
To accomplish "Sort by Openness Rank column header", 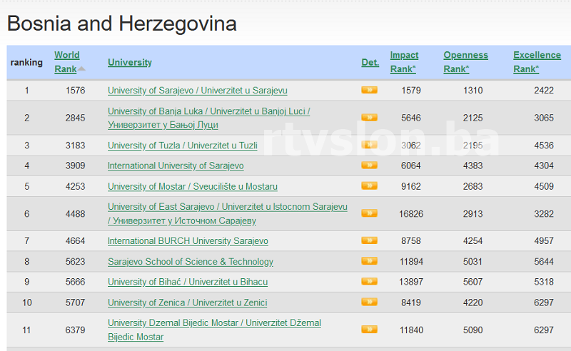I will tap(465, 62).
